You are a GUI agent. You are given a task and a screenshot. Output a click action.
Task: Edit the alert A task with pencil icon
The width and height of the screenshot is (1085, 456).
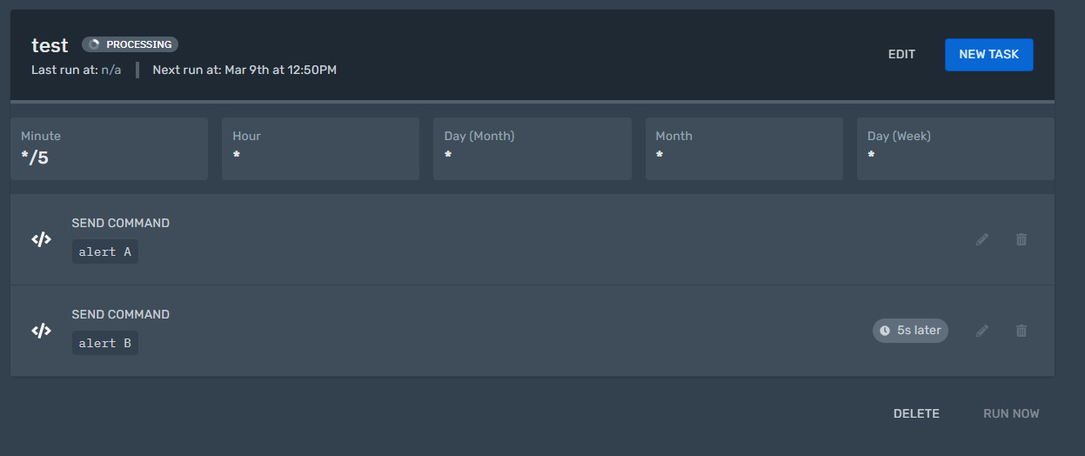(982, 239)
